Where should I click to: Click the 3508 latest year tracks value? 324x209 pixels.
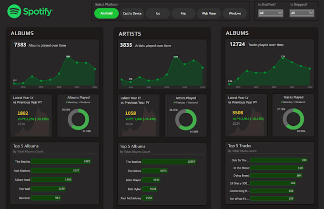click(238, 113)
